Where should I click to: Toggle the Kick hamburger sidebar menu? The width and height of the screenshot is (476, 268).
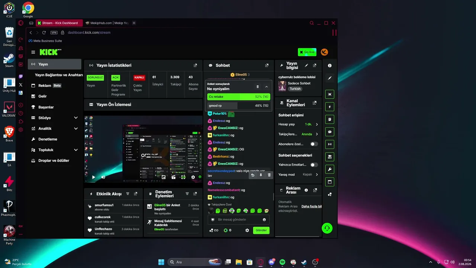click(33, 52)
